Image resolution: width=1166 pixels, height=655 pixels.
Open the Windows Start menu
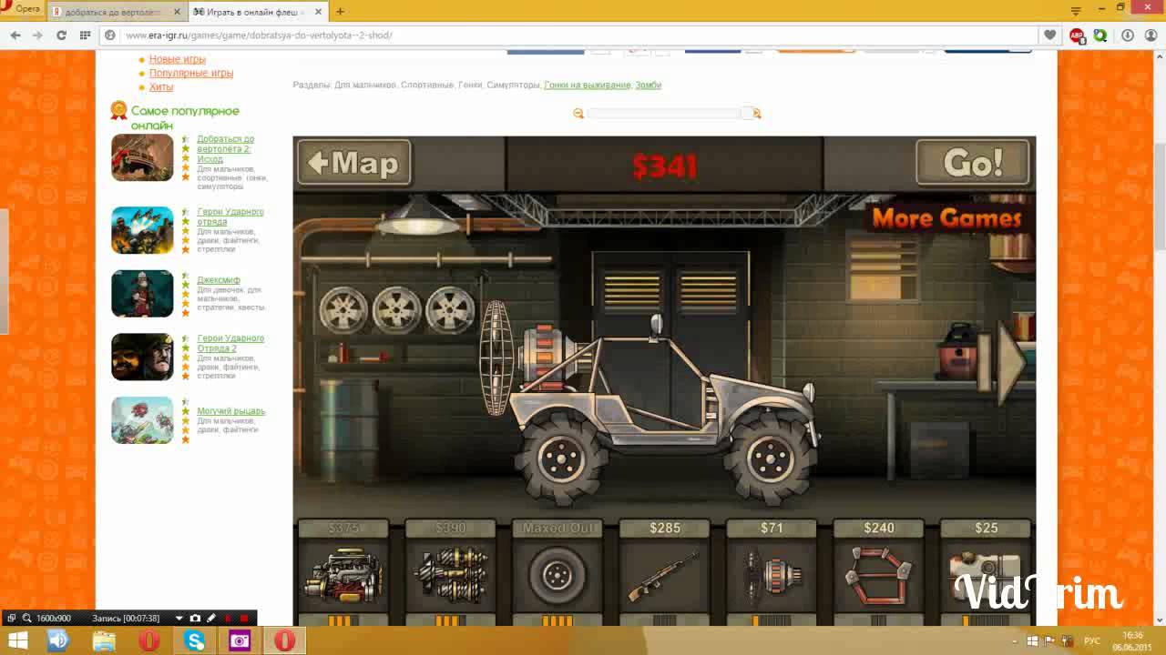click(x=16, y=640)
